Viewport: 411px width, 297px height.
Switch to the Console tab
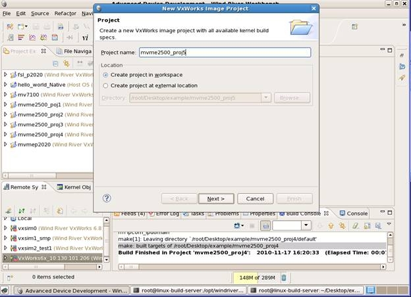tap(354, 214)
